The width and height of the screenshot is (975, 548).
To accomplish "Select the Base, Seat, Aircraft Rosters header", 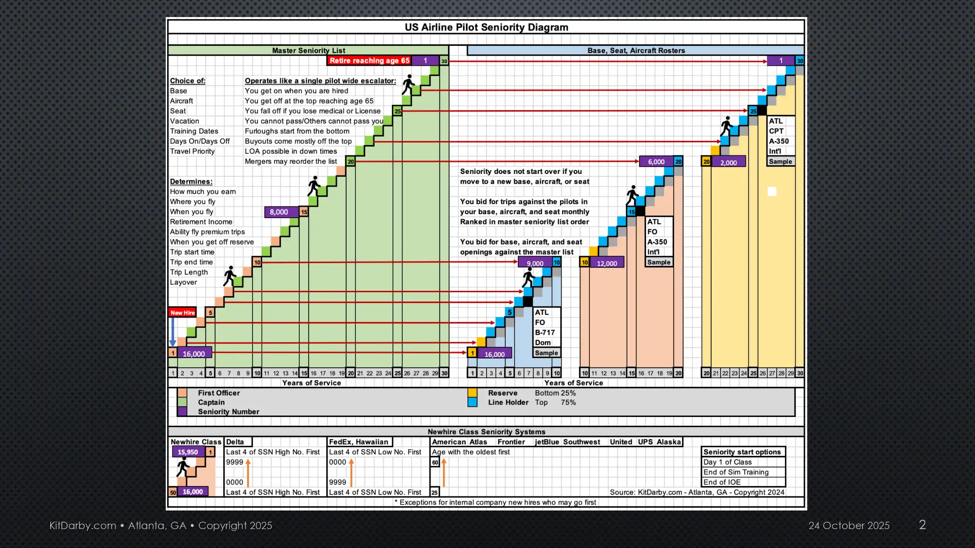I will (x=636, y=50).
